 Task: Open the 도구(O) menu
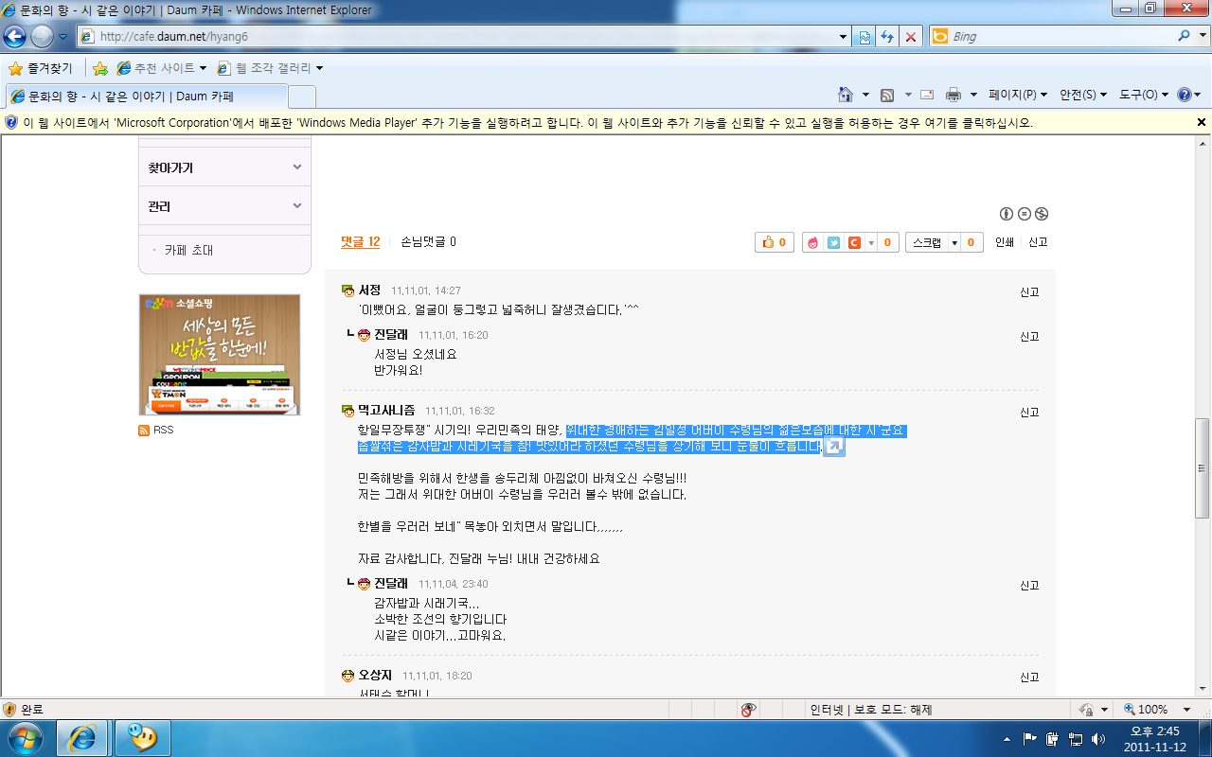click(1143, 95)
